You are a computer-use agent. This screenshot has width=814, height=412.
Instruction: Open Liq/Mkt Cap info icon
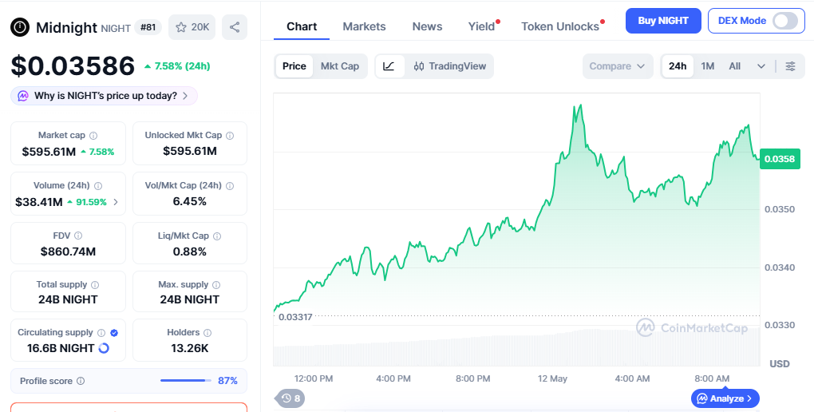point(217,236)
